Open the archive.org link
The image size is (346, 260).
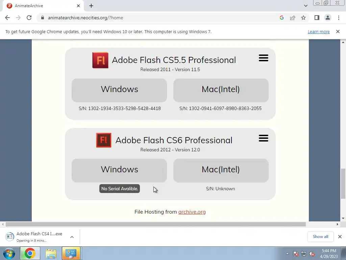(192, 212)
